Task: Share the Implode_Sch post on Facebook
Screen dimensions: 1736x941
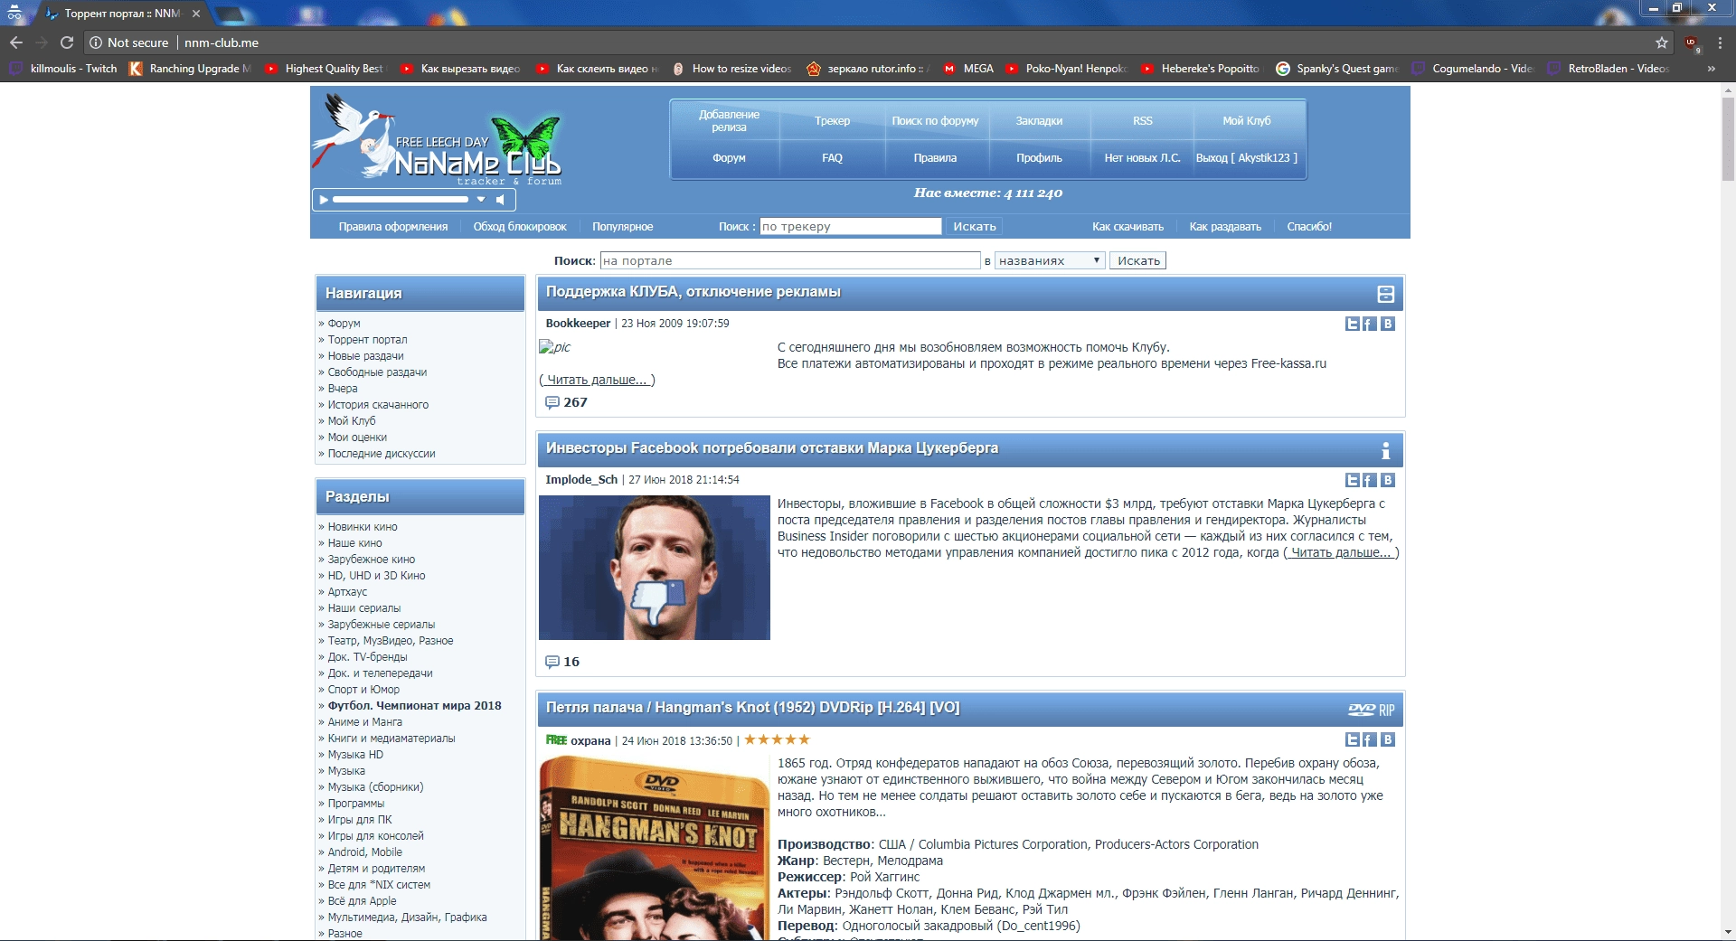Action: pyautogui.click(x=1370, y=480)
